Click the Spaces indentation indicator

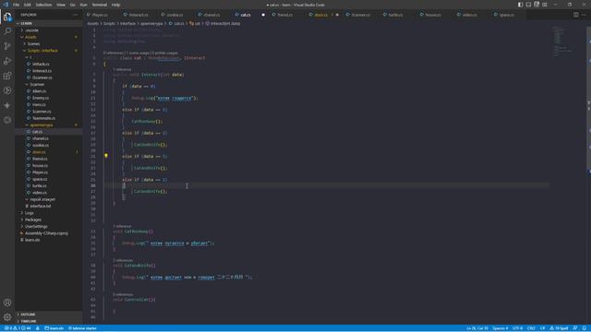click(x=501, y=328)
